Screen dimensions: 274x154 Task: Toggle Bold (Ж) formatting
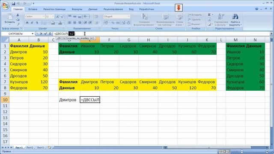(x=27, y=23)
